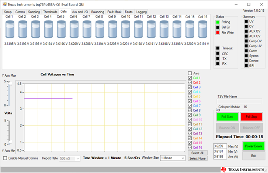Viewport: 268px width, 173px height.
Task: Click the Min (V) value field
Action: [220, 152]
